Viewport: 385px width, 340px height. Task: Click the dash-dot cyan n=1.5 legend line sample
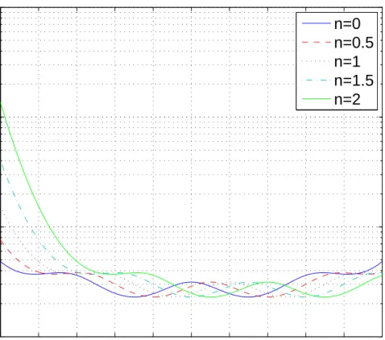coord(316,80)
